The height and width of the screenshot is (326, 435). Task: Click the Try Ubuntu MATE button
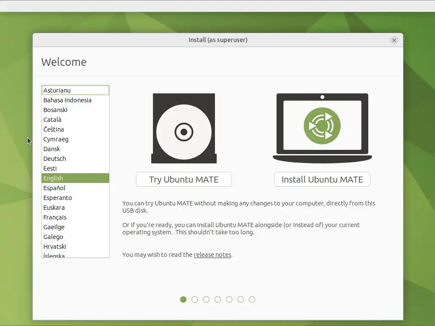[184, 180]
